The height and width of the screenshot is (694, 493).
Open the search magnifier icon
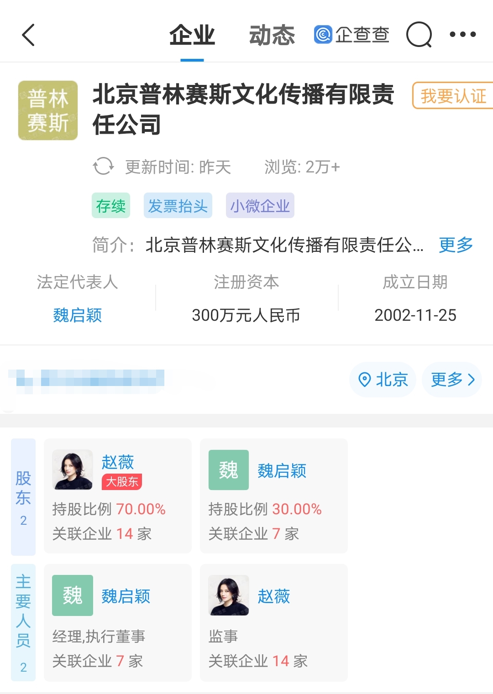[x=419, y=35]
